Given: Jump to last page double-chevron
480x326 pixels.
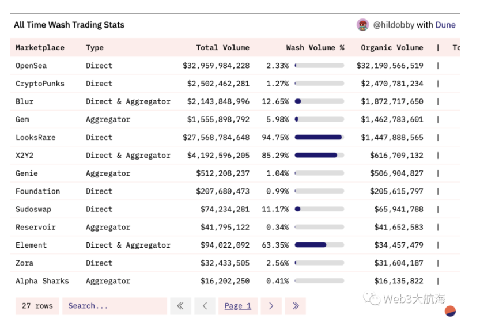Looking at the screenshot, I should [x=296, y=306].
